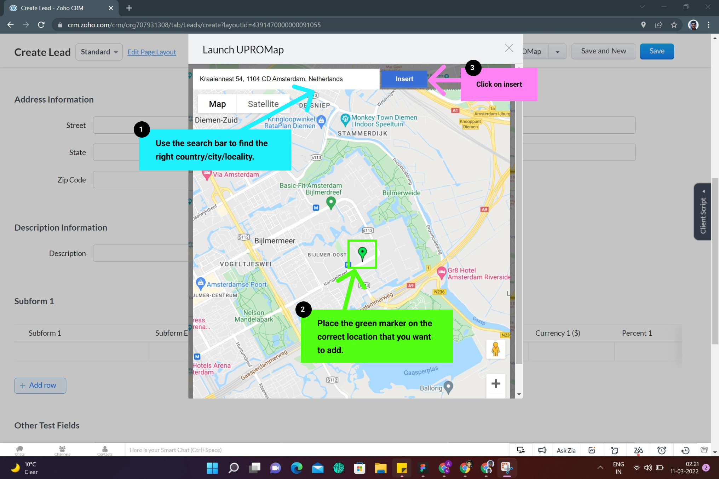Drop the Street View pegman onto the map

click(x=495, y=349)
